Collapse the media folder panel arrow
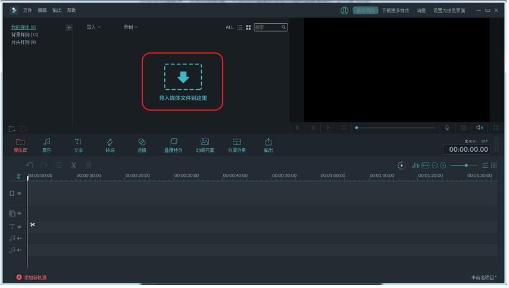 69,27
